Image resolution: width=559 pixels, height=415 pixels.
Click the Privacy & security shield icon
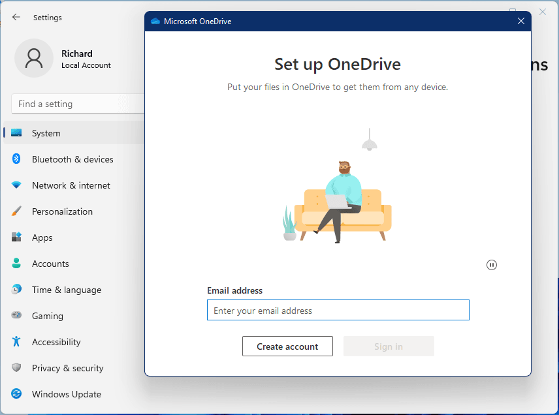tap(16, 367)
